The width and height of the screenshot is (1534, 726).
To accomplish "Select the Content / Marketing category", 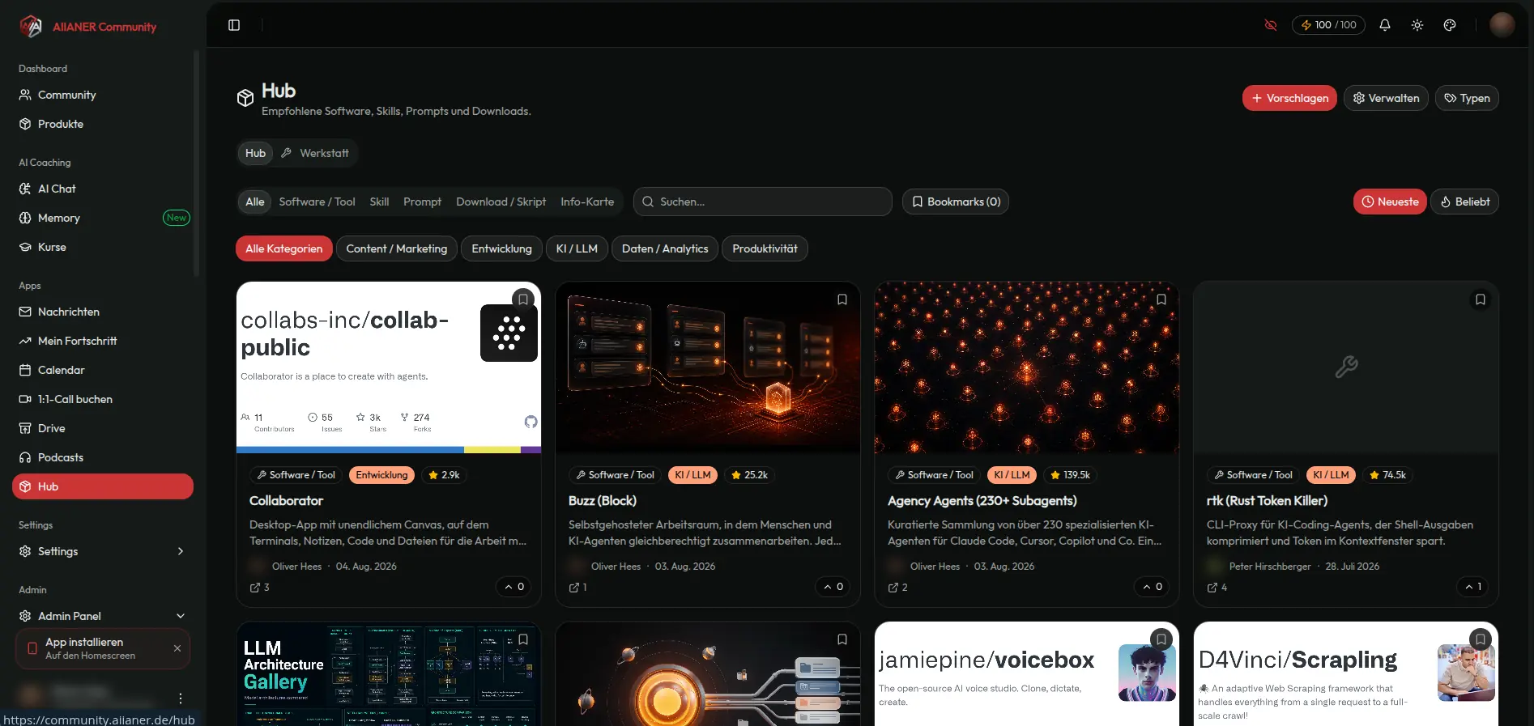I will [x=397, y=248].
